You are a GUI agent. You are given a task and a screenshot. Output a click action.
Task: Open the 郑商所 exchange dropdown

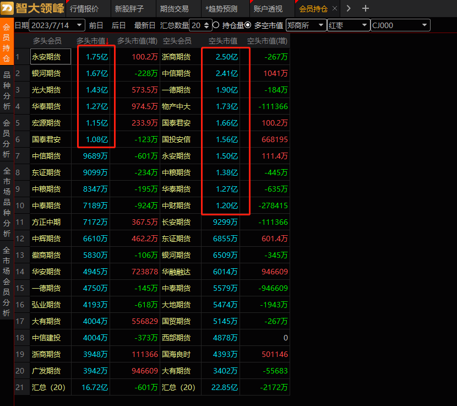306,25
